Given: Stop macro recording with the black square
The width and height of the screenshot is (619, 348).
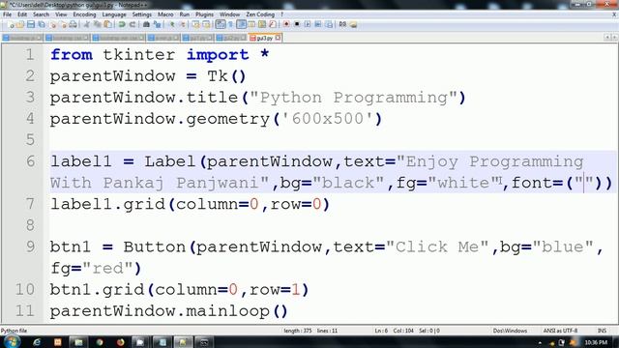Looking at the screenshot, I should point(297,24).
